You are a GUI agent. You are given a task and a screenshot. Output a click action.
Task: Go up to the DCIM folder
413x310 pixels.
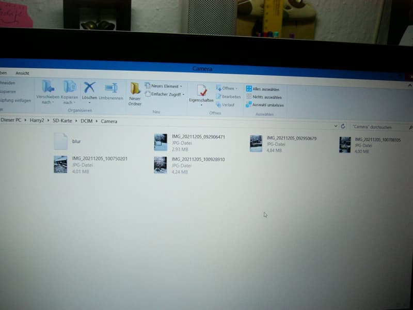[86, 121]
